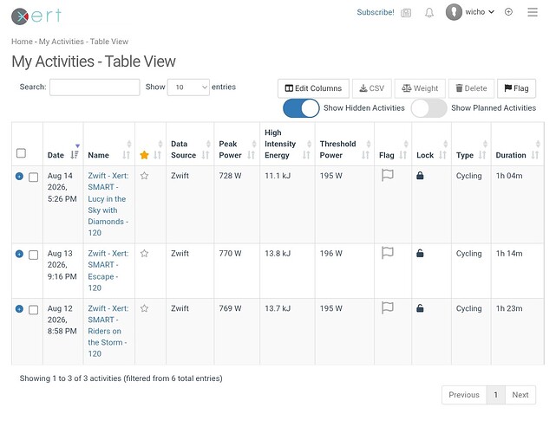Click the Subscribe! link
The width and height of the screenshot is (556, 433).
click(376, 12)
